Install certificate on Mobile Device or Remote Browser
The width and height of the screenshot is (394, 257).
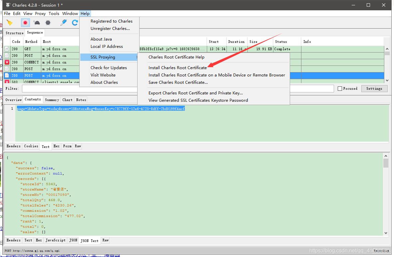pos(216,75)
